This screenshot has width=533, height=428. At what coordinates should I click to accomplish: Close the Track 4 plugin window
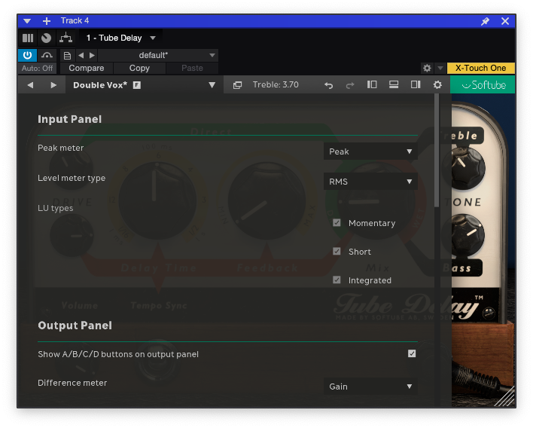(x=505, y=21)
